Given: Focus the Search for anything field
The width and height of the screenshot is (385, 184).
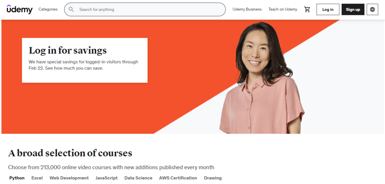Looking at the screenshot, I should pos(145,9).
